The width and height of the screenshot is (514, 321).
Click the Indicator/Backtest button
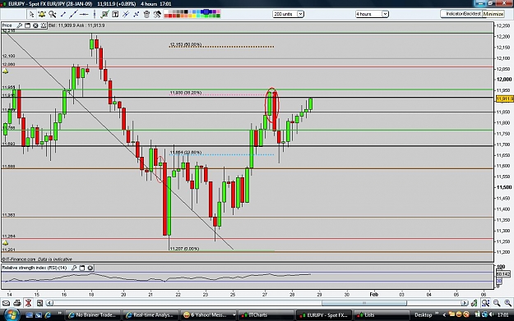(x=463, y=14)
